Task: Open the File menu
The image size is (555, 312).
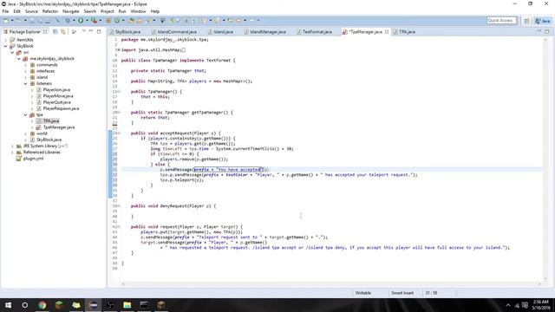Action: point(5,11)
